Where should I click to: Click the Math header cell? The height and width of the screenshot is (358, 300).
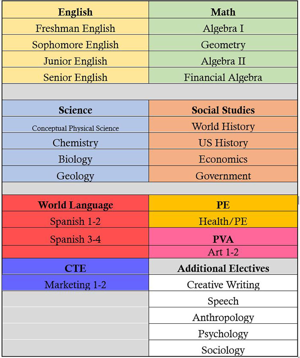pos(223,10)
